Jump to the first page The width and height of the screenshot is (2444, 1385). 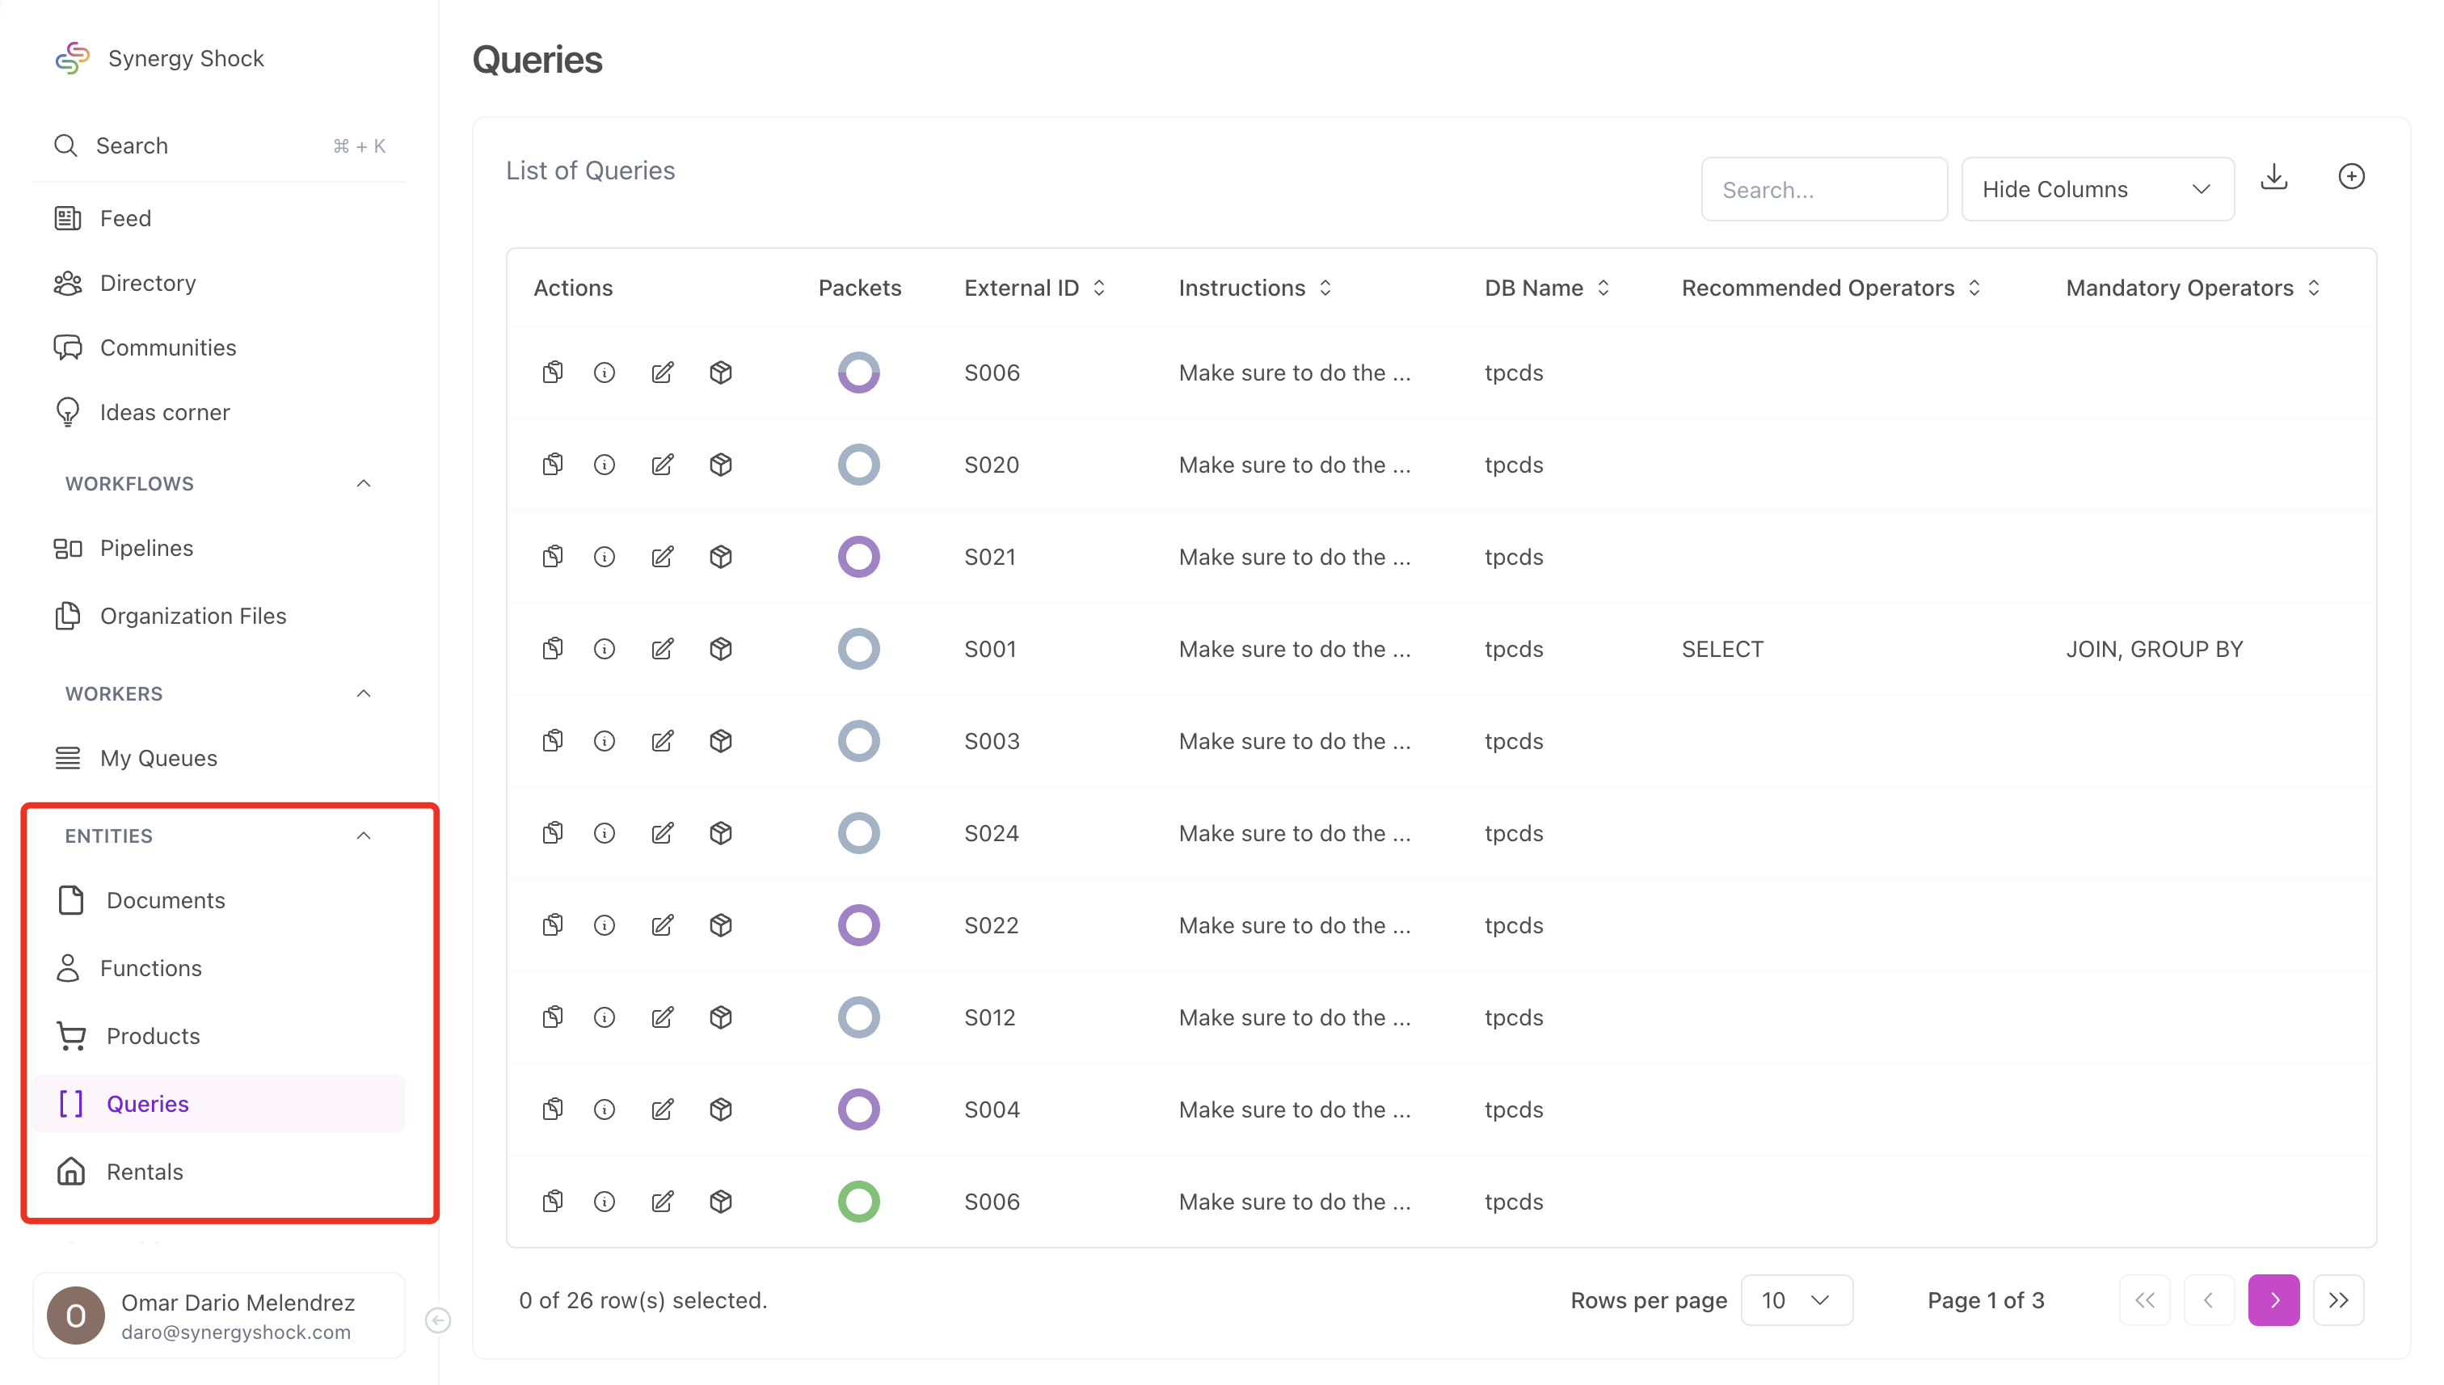(x=2144, y=1300)
